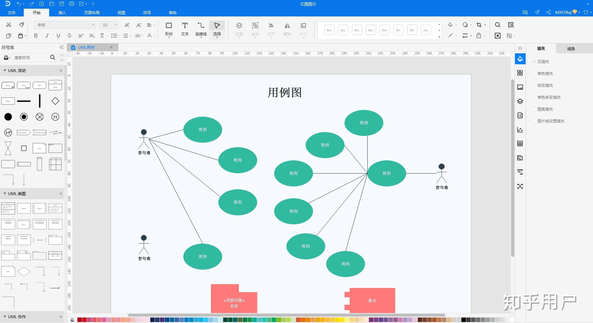
Task: Expand the quick style gallery
Action: (x=440, y=37)
